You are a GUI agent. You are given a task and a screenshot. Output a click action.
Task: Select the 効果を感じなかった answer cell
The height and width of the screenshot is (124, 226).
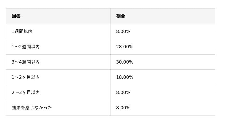[32, 108]
